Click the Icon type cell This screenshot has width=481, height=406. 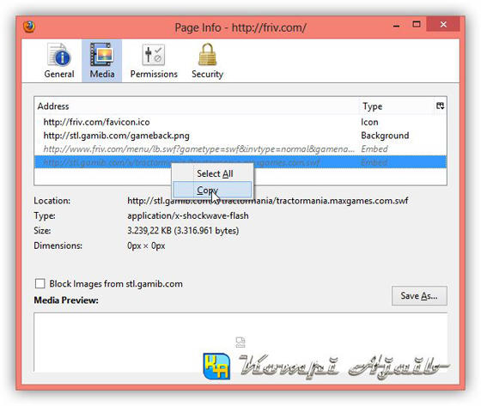(369, 122)
